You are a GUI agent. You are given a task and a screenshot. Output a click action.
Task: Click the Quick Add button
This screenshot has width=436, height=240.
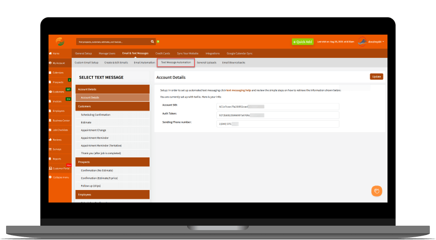tap(302, 41)
